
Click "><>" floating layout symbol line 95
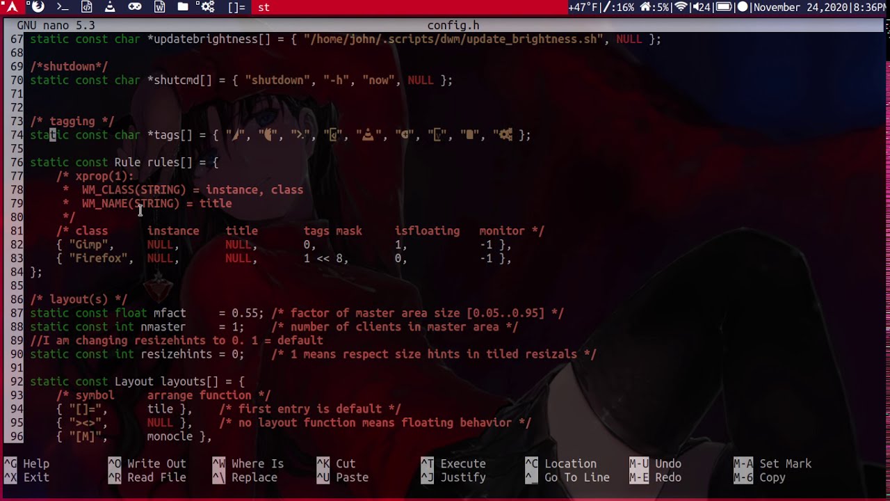tap(88, 423)
